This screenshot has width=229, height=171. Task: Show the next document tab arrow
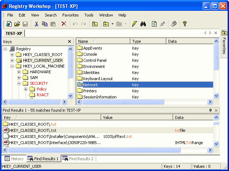point(210,33)
